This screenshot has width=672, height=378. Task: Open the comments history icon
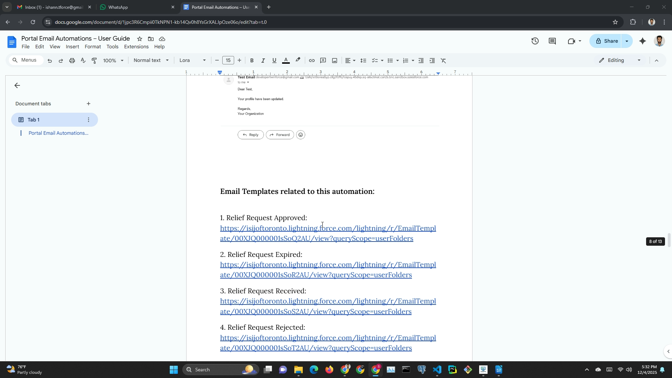pyautogui.click(x=552, y=41)
